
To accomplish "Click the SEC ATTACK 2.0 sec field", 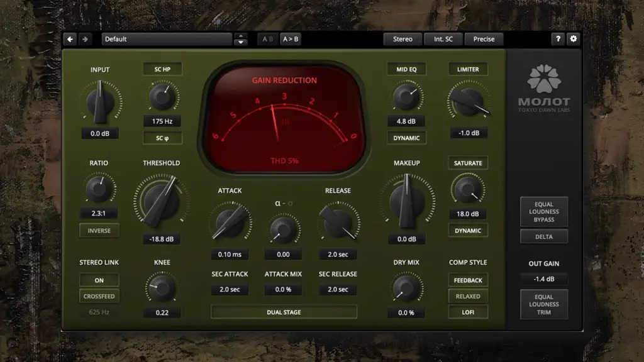I will coord(230,289).
